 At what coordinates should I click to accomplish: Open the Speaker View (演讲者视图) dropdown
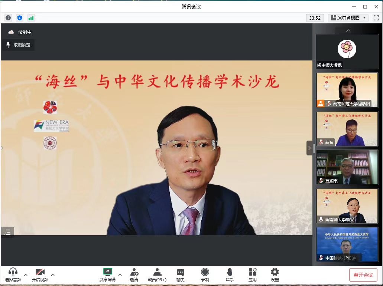pos(348,18)
